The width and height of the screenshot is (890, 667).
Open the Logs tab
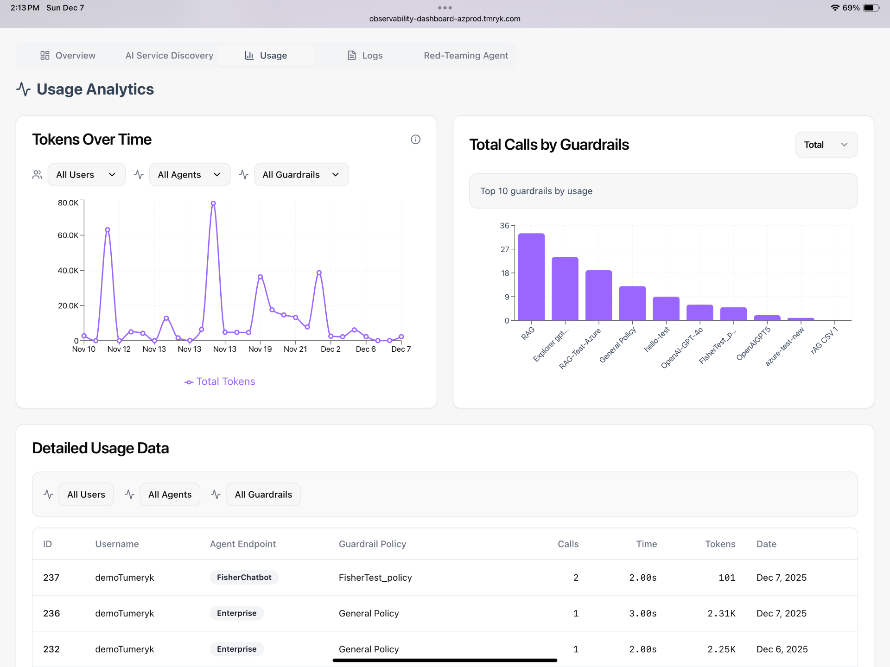(365, 55)
